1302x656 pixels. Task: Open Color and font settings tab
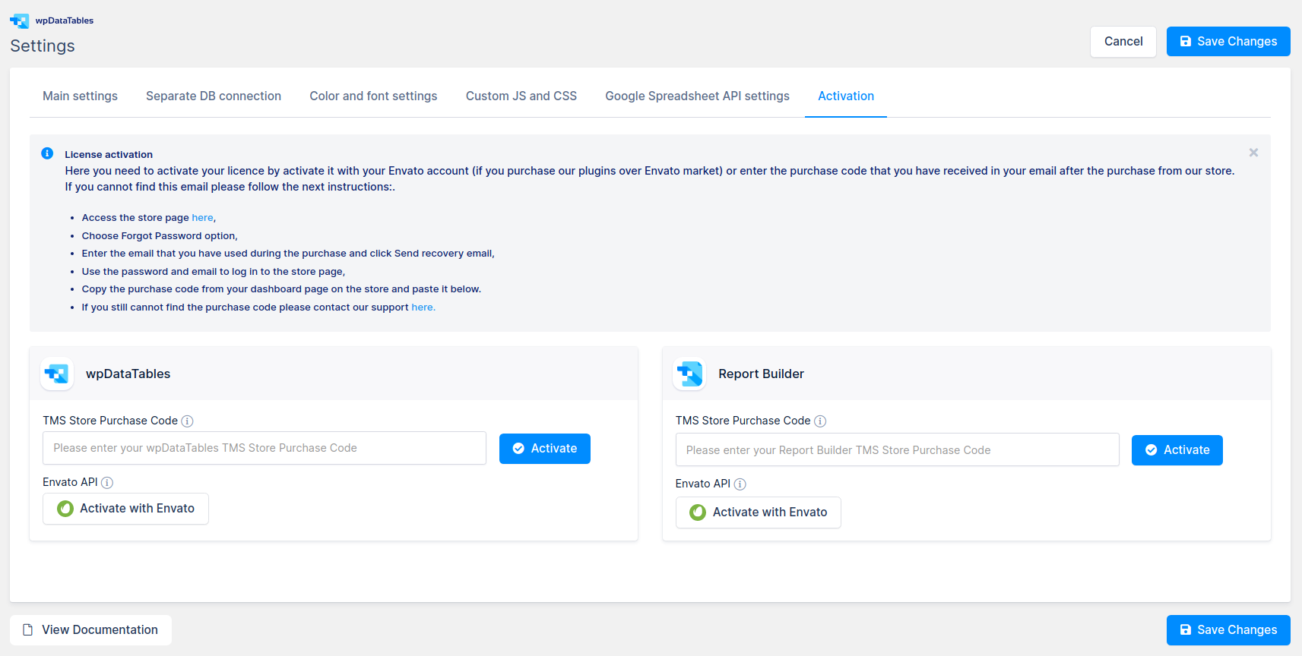coord(373,96)
